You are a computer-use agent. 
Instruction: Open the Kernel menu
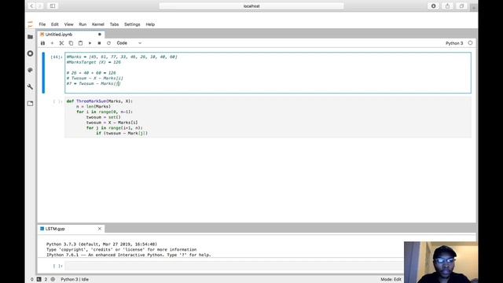98,24
